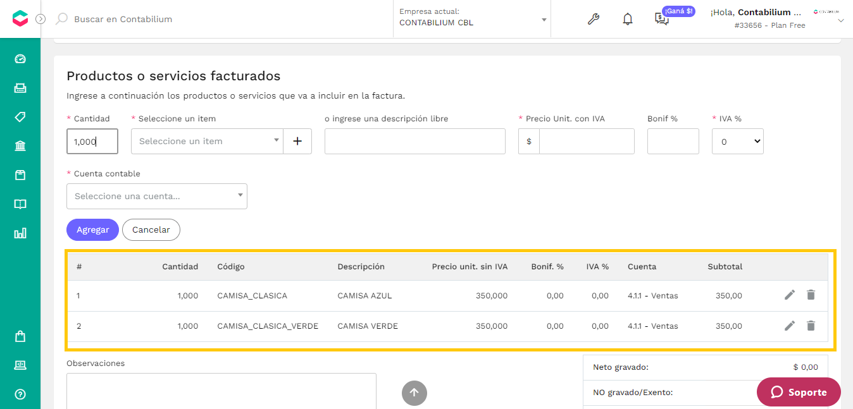The width and height of the screenshot is (853, 409).
Task: Click the Cantidad input field
Action: [x=92, y=142]
